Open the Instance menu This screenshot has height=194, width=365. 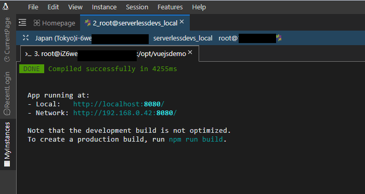(x=105, y=7)
